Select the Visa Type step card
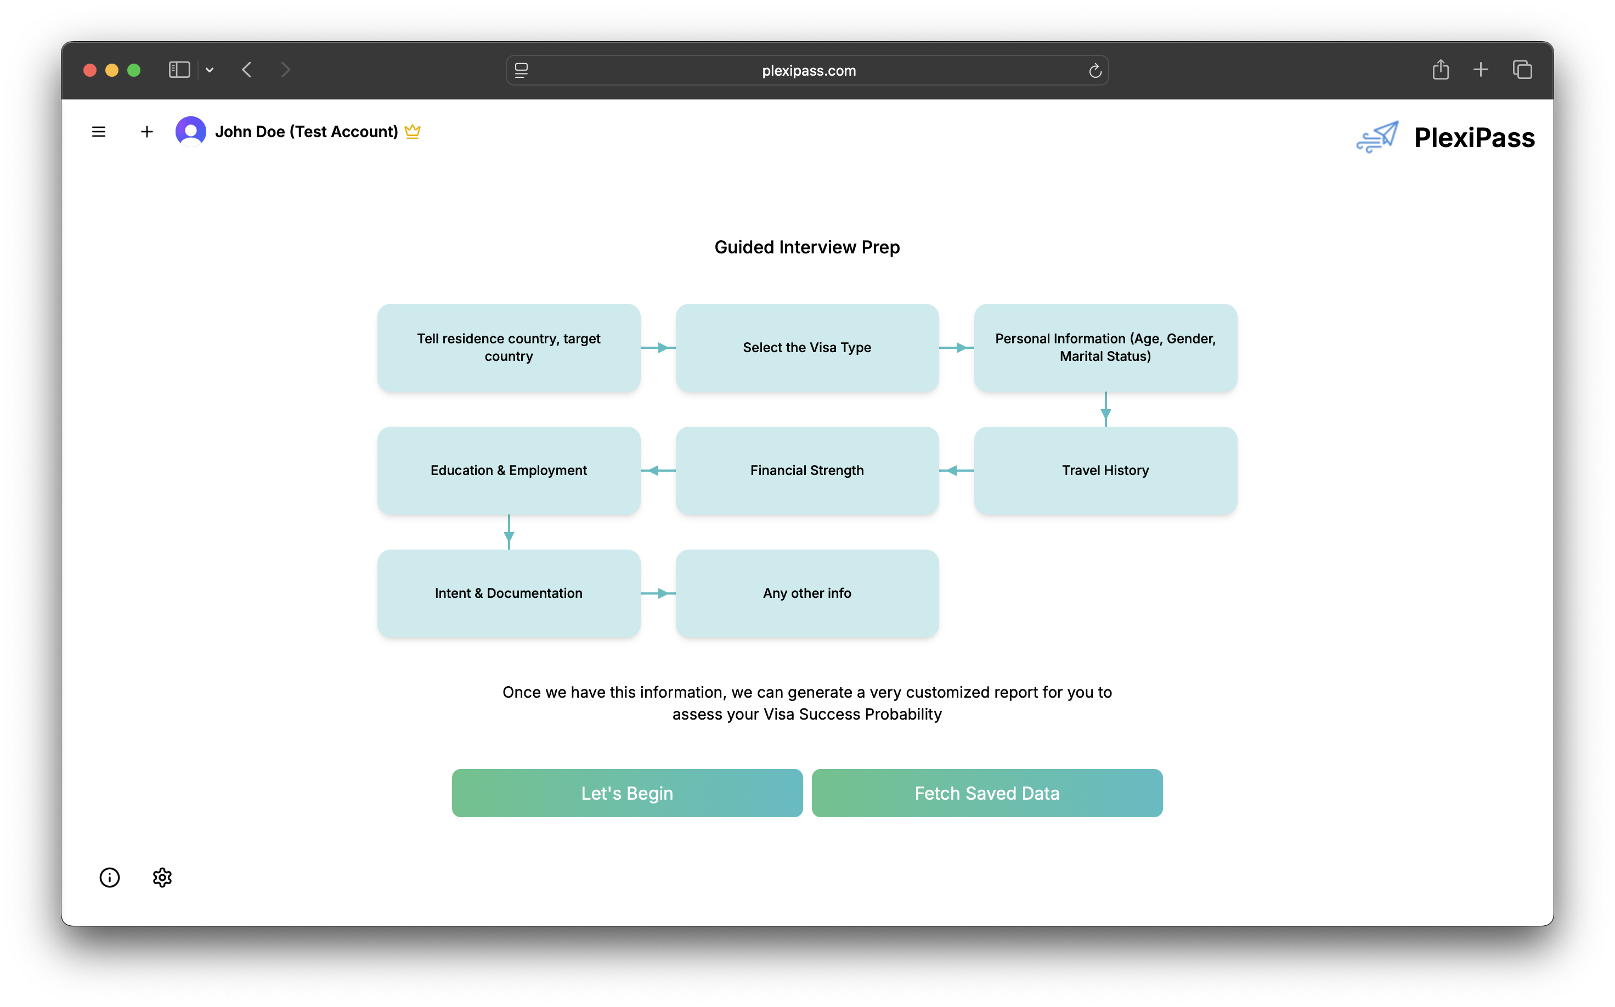The image size is (1615, 1007). pyautogui.click(x=806, y=348)
